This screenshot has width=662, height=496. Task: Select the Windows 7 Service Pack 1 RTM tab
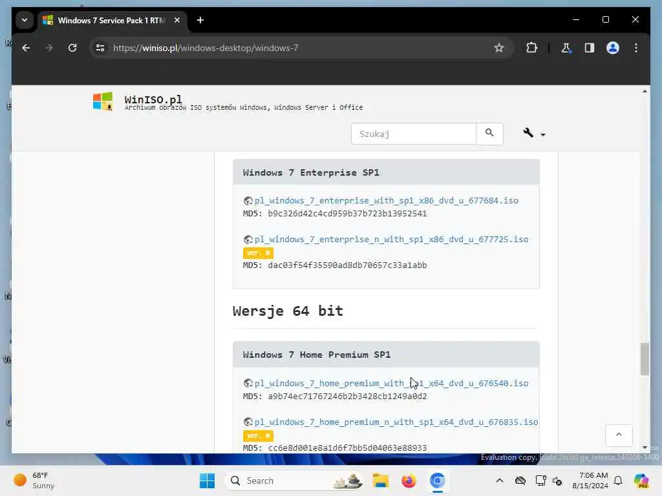coord(111,20)
